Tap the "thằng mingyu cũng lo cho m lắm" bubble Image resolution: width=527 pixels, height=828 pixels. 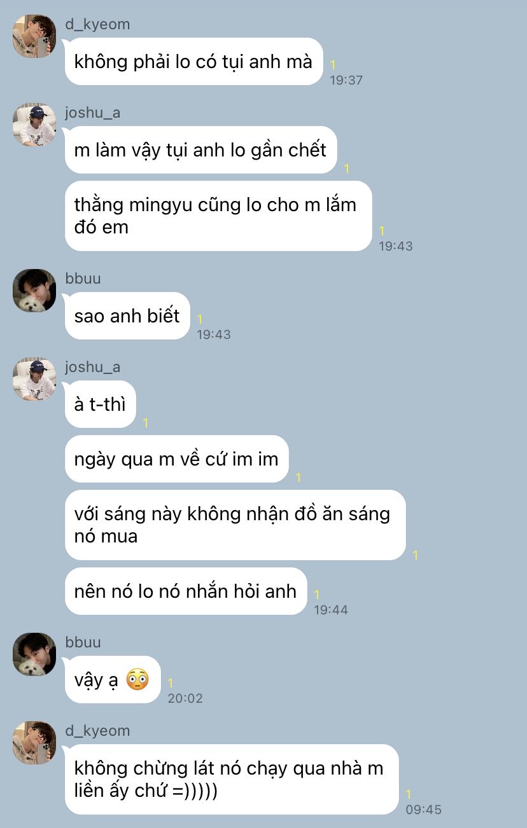coord(218,216)
